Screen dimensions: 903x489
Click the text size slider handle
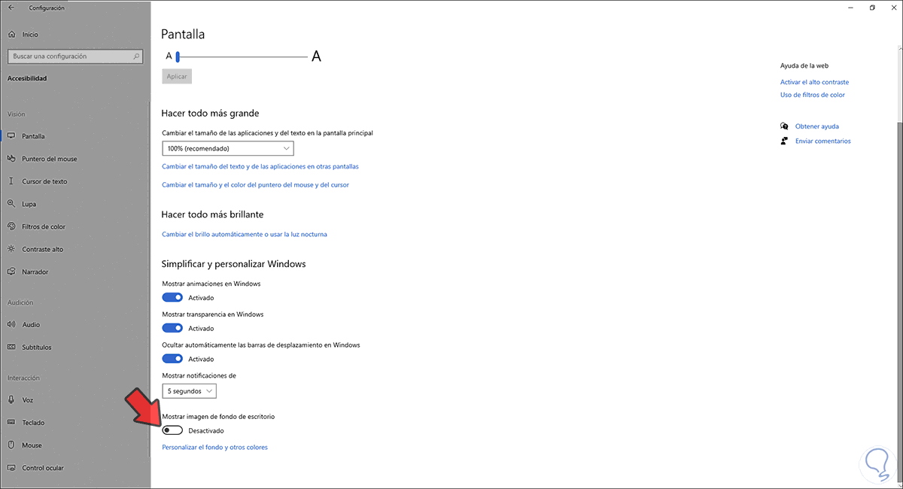[x=178, y=56]
